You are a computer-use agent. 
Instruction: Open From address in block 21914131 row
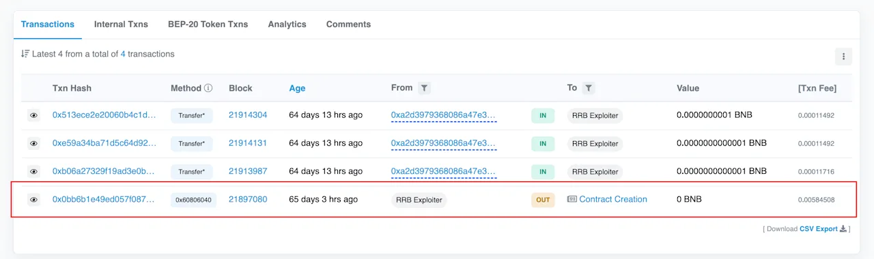tap(444, 143)
